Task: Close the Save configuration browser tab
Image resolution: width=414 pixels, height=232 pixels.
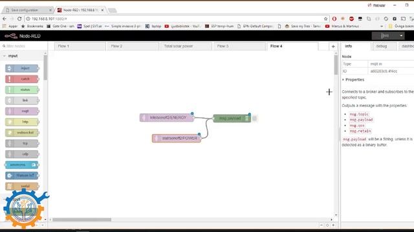Action: (x=50, y=10)
